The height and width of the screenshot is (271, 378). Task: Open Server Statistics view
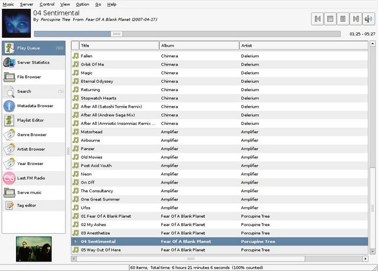click(34, 63)
